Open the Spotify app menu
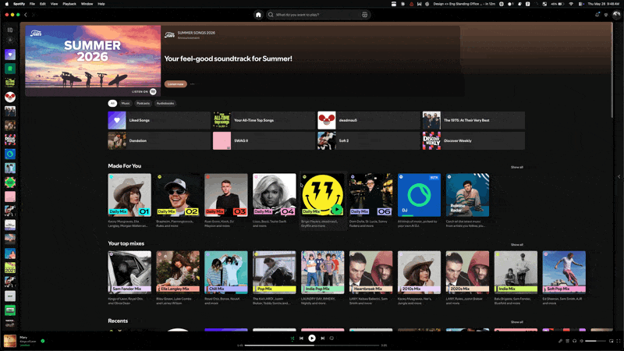Image resolution: width=624 pixels, height=351 pixels. point(19,4)
